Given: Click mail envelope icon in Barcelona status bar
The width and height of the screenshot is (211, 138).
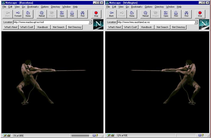Looking at the screenshot, I should [94, 135].
